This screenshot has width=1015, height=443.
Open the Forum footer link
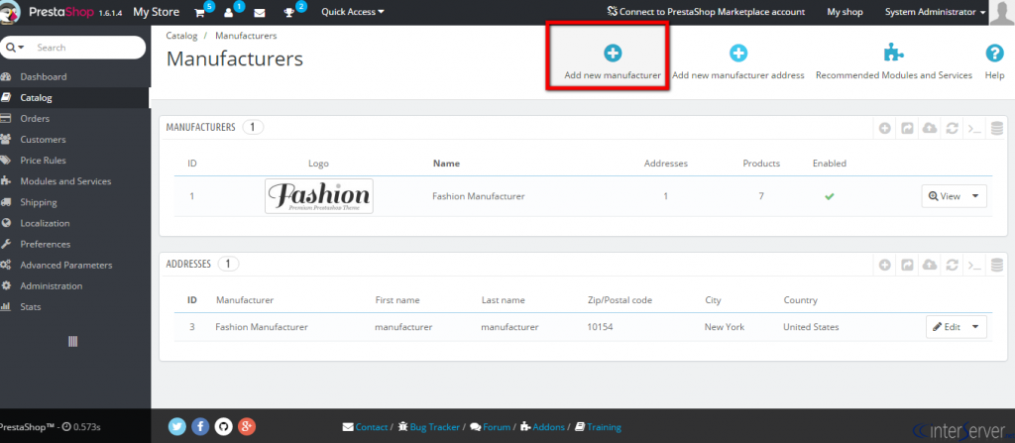(x=491, y=427)
